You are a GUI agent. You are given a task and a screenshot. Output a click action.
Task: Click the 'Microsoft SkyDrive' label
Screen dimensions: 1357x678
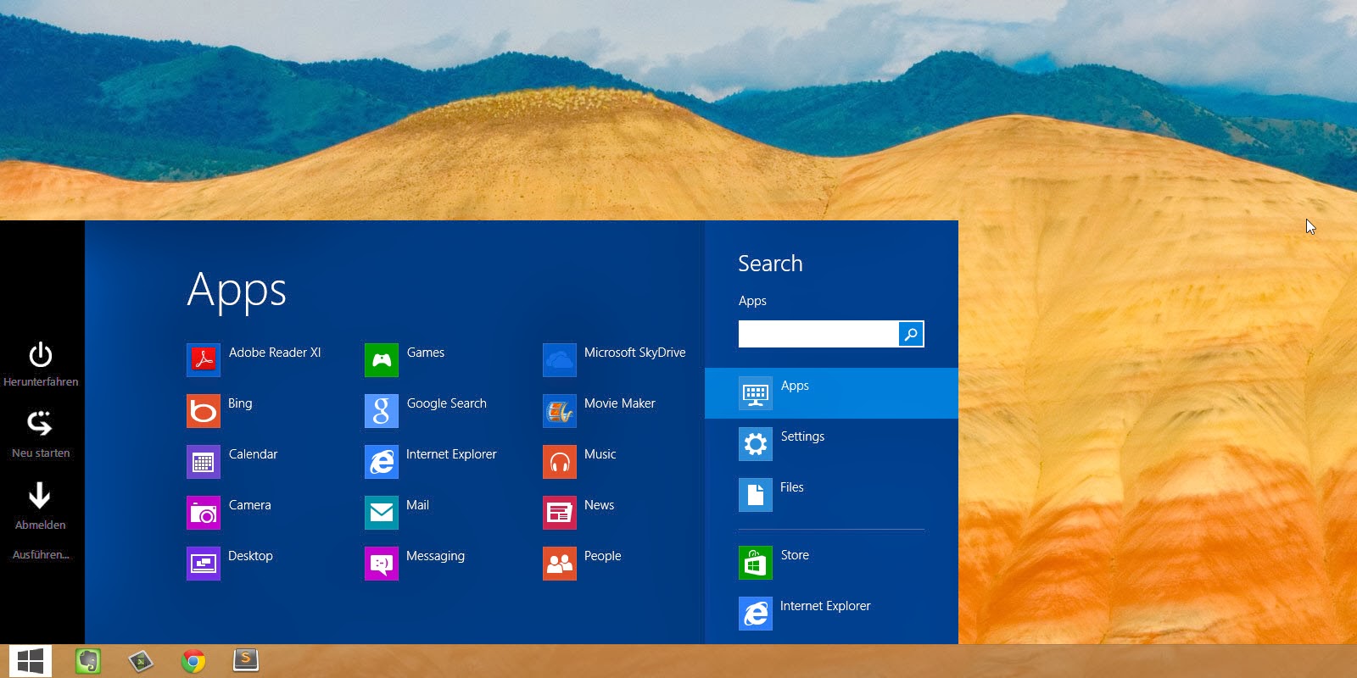click(634, 353)
